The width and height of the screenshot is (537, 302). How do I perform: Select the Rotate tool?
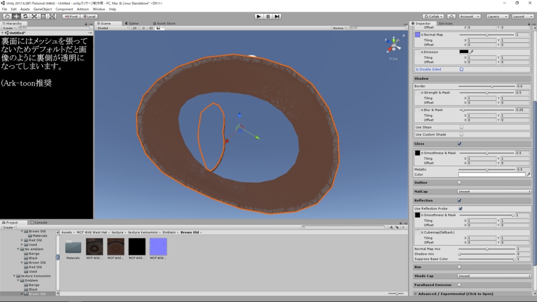coord(25,16)
